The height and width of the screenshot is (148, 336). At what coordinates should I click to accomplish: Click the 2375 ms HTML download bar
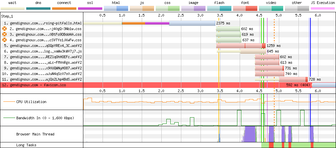(192, 23)
